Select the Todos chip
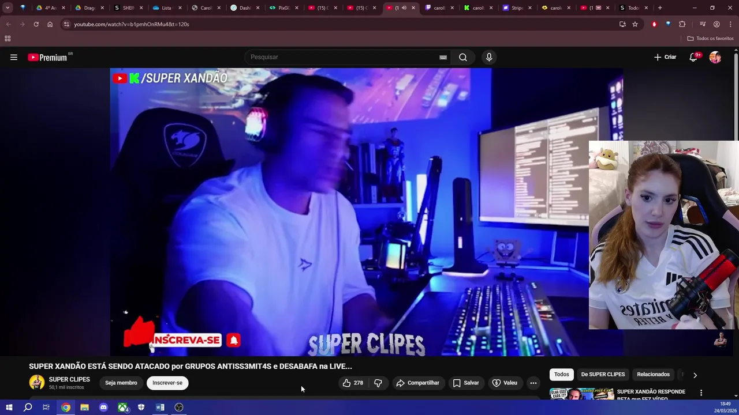Image resolution: width=739 pixels, height=415 pixels. coord(562,375)
